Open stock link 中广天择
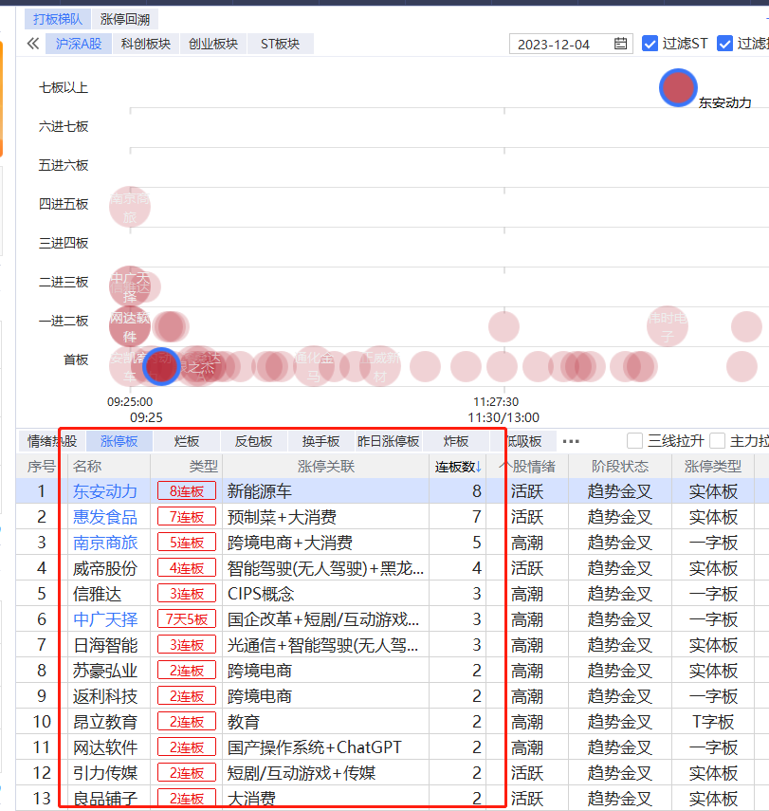 tap(105, 619)
